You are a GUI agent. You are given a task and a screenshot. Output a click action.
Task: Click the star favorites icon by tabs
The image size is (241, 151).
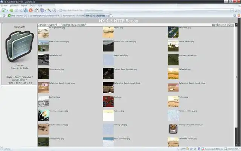4,15
